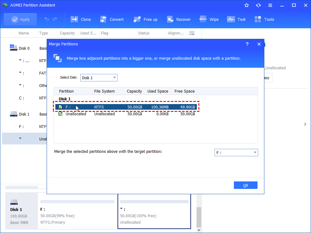The width and height of the screenshot is (311, 233).
Task: Click the help question mark in dialog
Action: pos(247,44)
